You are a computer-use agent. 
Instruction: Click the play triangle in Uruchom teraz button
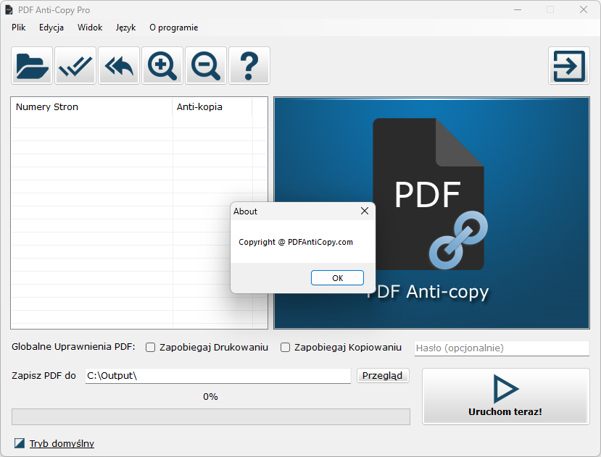coord(505,388)
